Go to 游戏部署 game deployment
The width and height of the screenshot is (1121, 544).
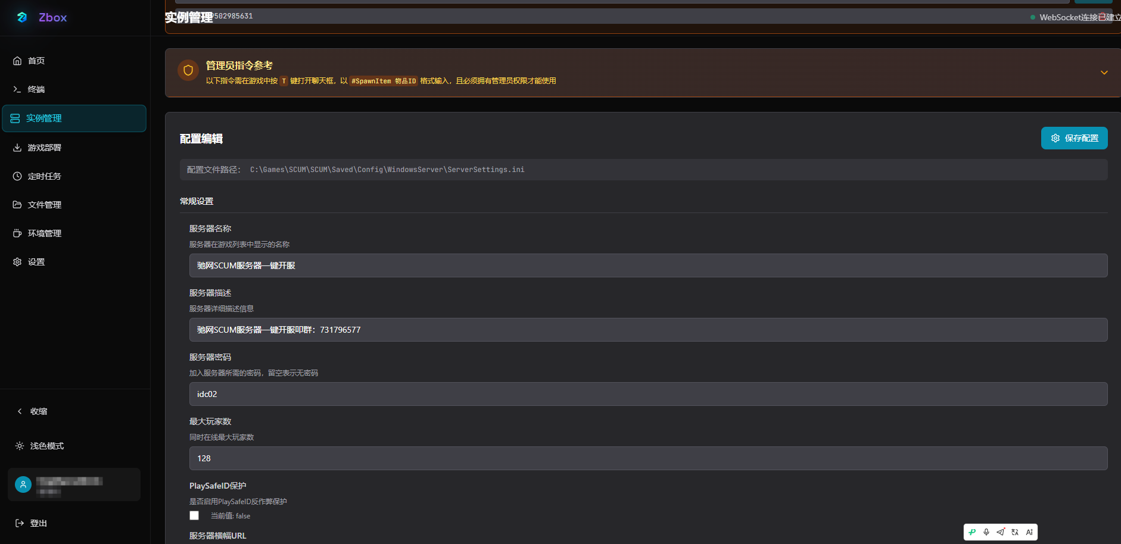point(37,148)
